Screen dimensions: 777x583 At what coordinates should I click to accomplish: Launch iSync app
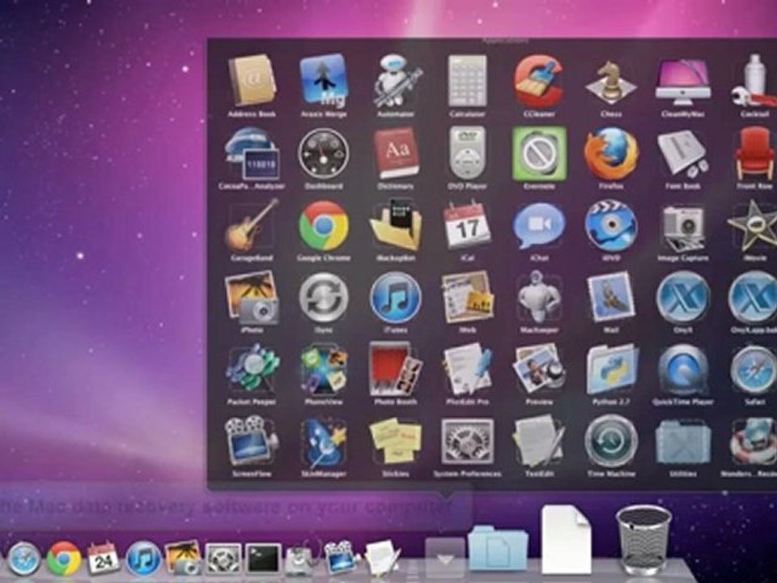coord(324,297)
